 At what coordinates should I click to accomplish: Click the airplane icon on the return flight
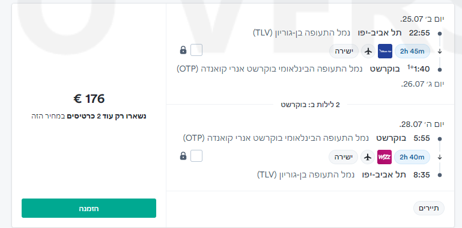click(x=368, y=157)
